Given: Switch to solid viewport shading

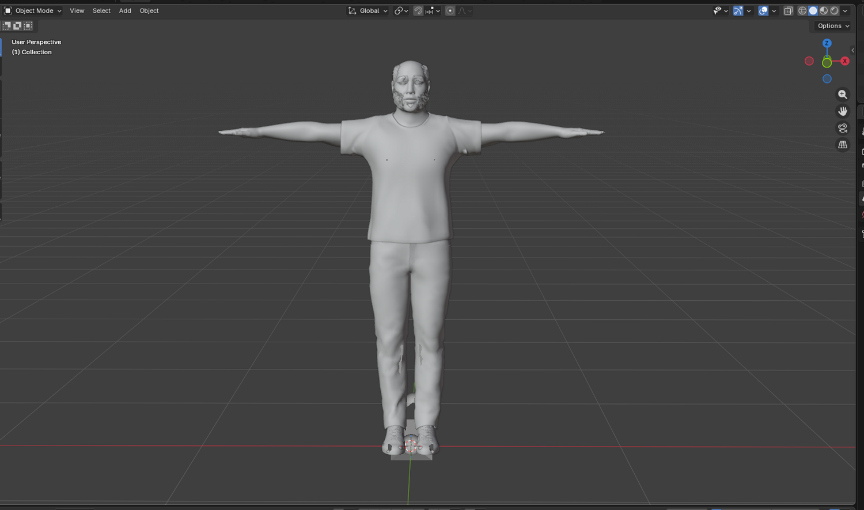Looking at the screenshot, I should coord(813,10).
